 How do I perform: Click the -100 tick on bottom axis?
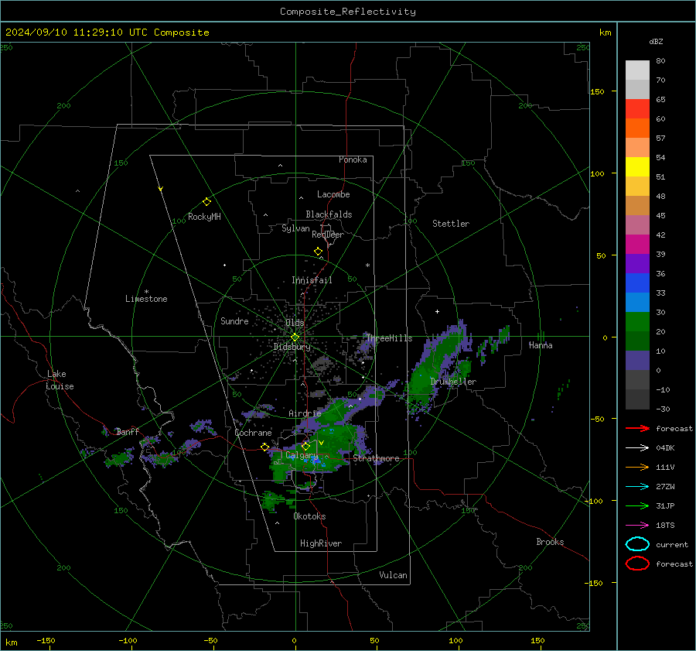128,640
